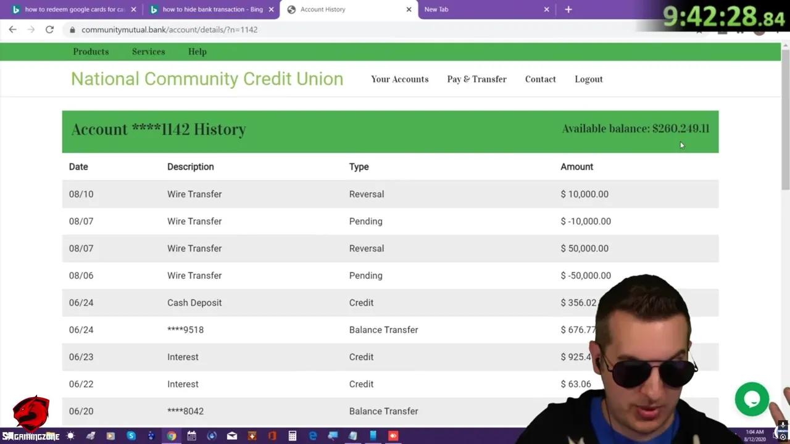This screenshot has width=790, height=444.
Task: Click the 08/06 date cell
Action: (81, 275)
